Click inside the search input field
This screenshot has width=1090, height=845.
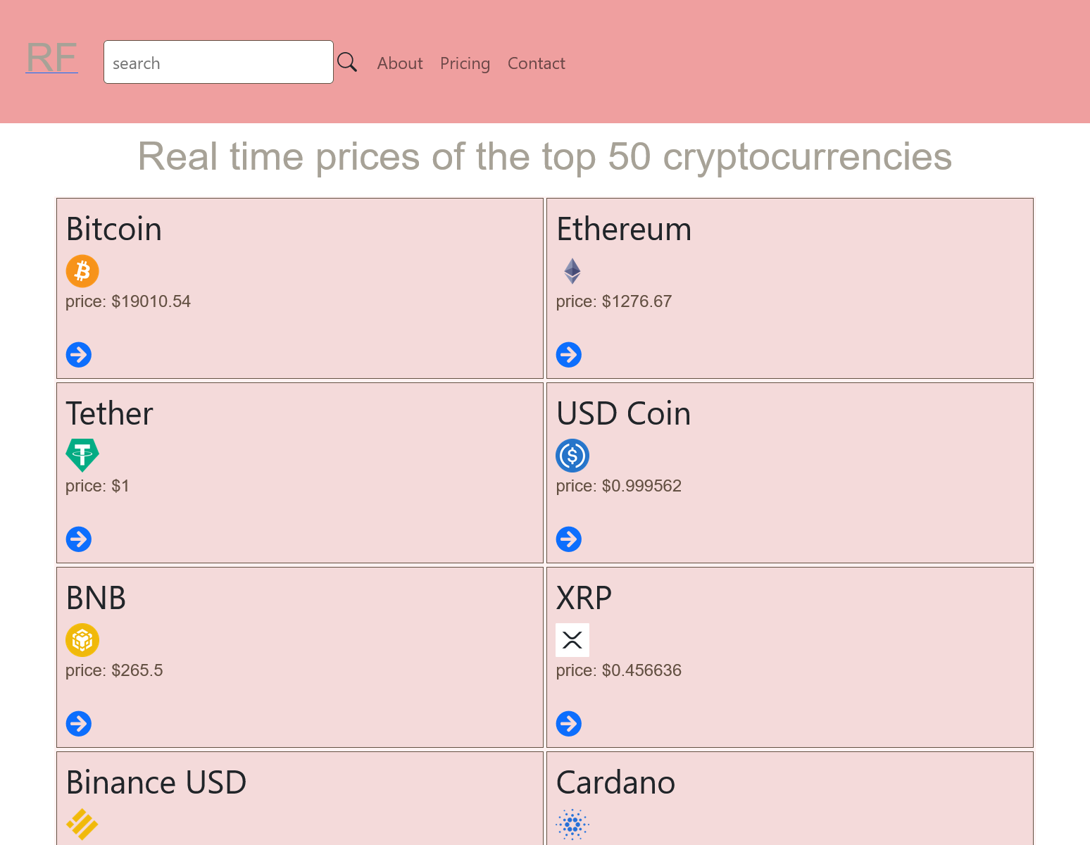coord(218,62)
